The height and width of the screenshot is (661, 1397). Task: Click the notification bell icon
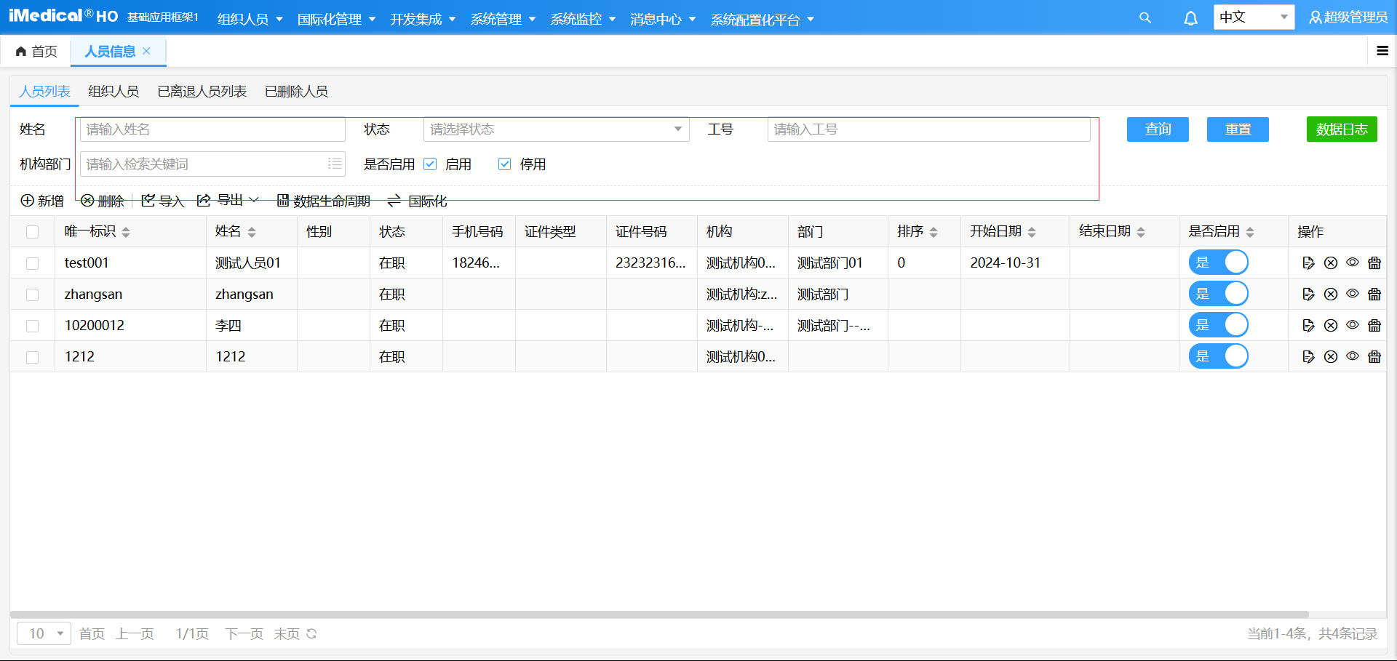1190,17
